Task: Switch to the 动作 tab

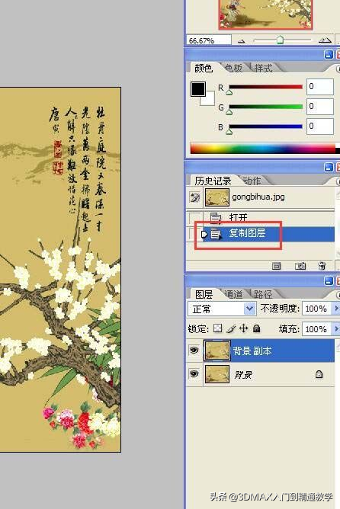Action: click(252, 181)
